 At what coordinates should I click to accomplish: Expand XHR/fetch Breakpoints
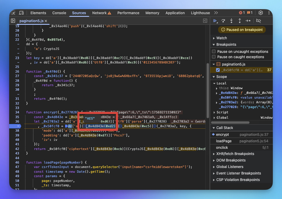pos(214,154)
